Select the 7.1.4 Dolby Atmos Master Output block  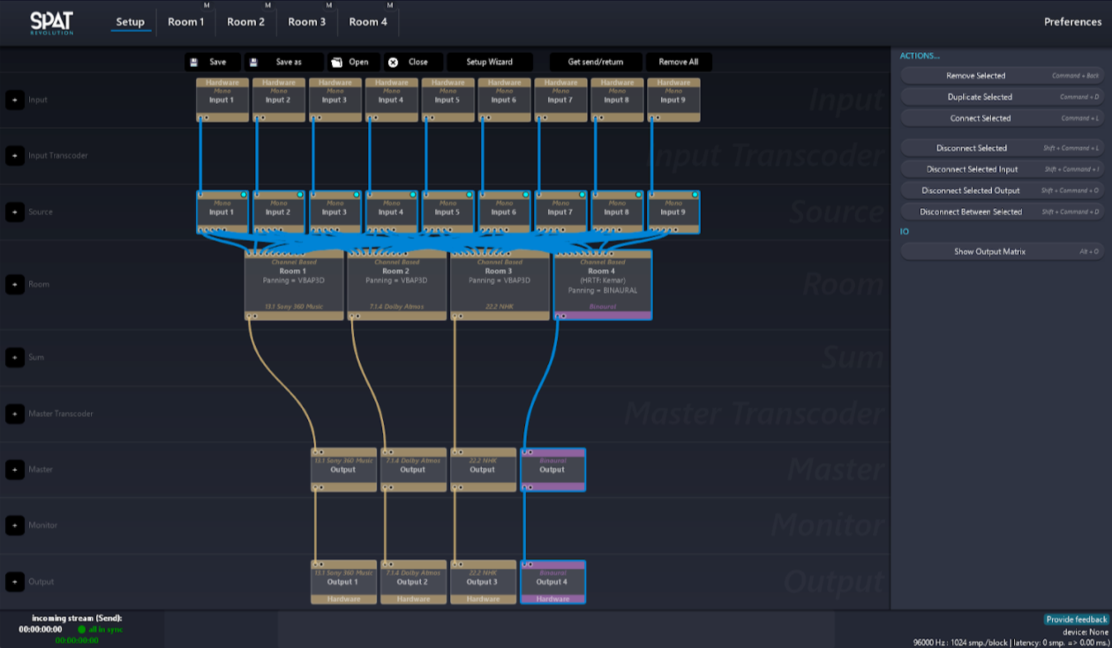[x=413, y=470]
